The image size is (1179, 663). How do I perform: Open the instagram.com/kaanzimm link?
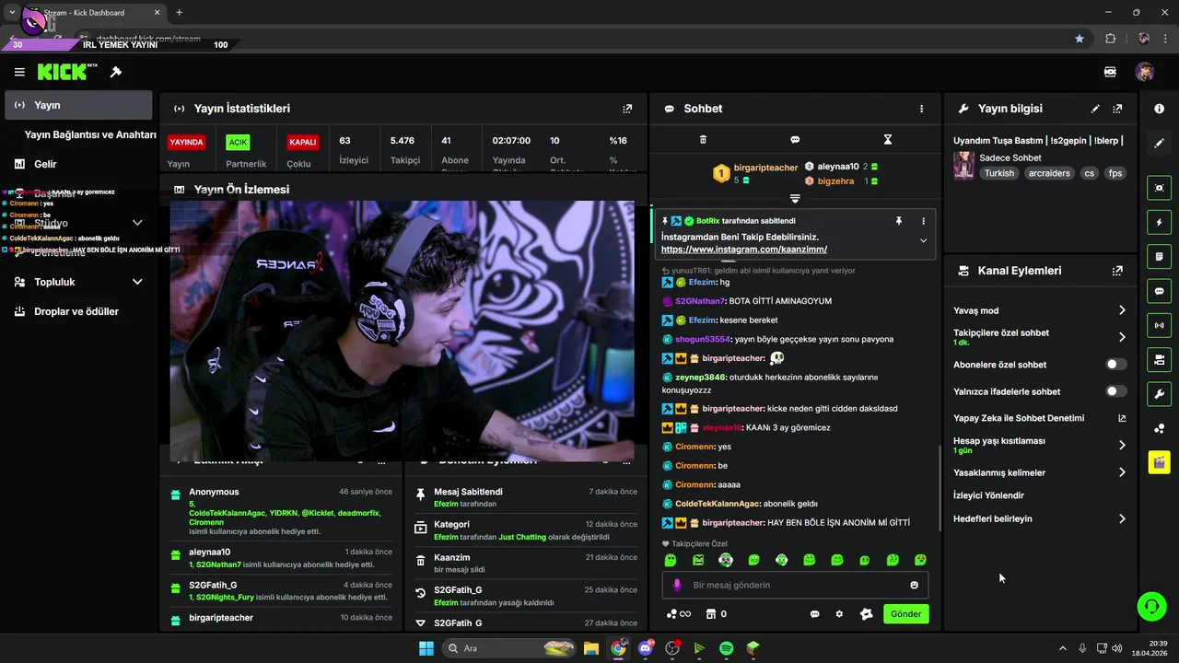pos(744,250)
